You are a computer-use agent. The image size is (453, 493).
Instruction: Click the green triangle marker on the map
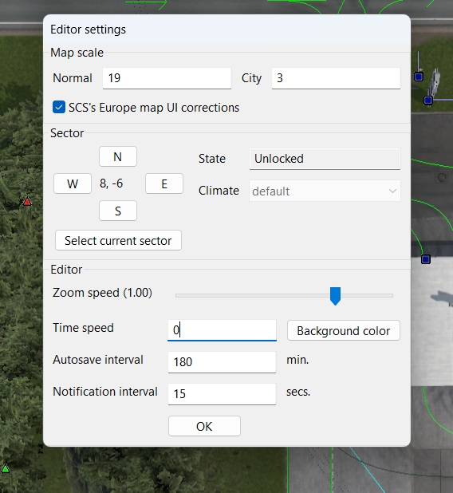[6, 468]
